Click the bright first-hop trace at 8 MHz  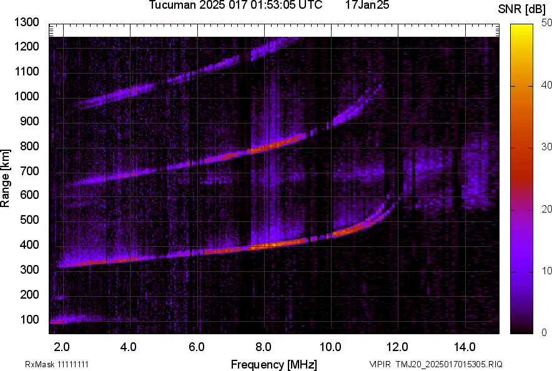pyautogui.click(x=264, y=246)
